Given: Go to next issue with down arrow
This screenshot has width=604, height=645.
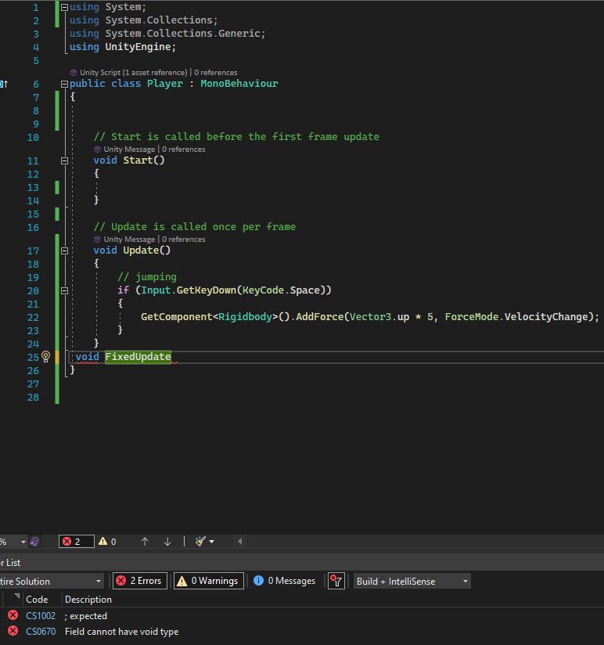Looking at the screenshot, I should pos(167,541).
